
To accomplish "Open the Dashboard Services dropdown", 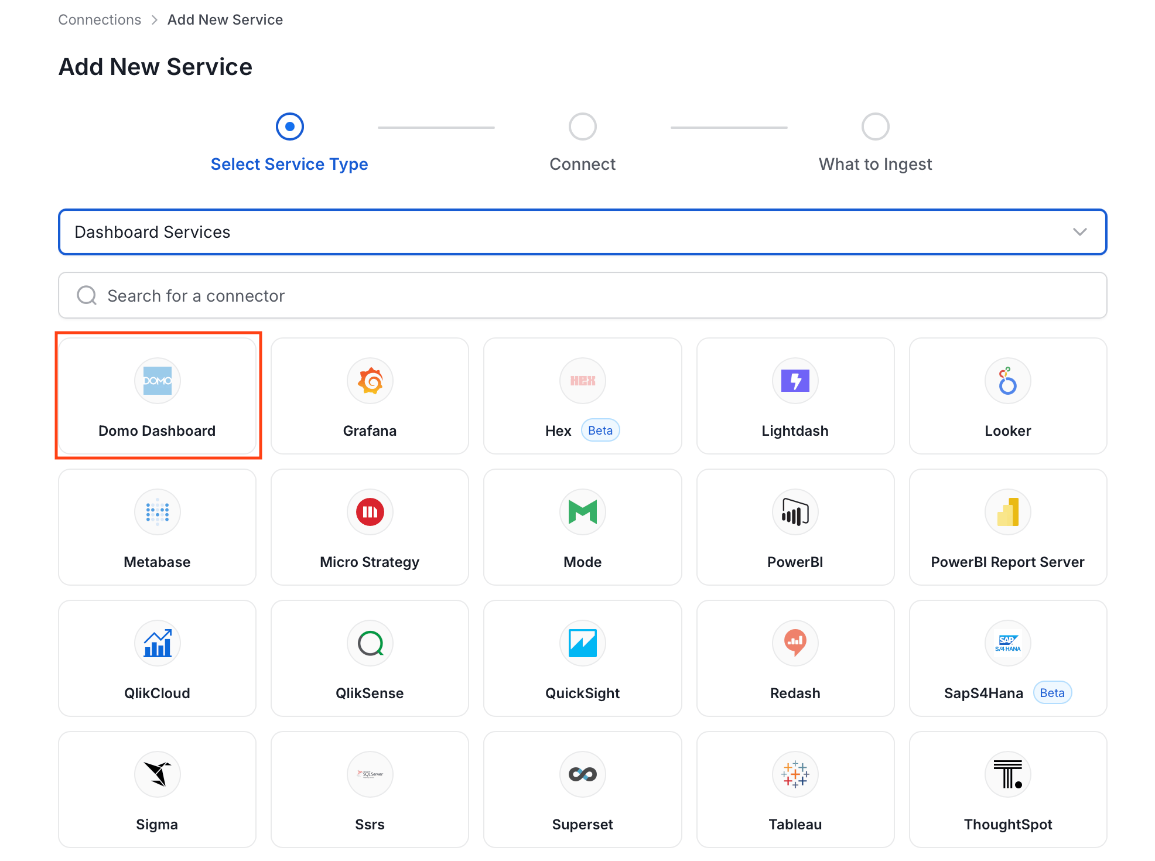I will point(582,232).
